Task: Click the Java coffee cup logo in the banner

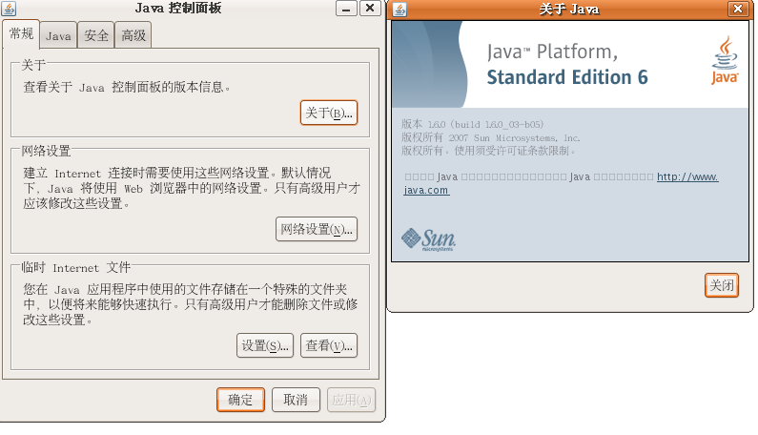Action: (725, 60)
